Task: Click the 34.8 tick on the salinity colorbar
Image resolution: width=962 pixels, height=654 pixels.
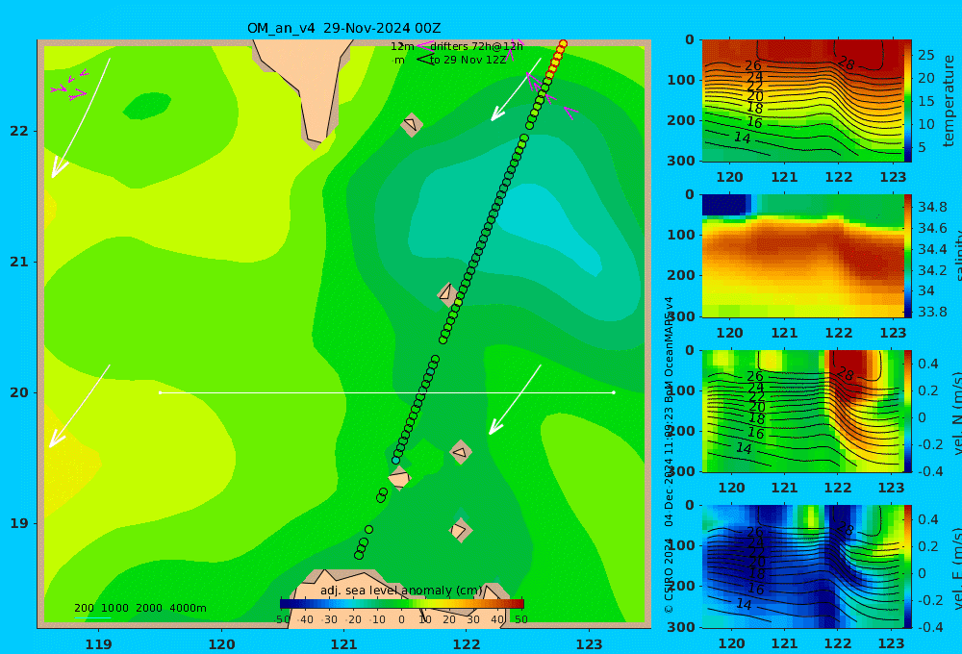Action: click(932, 207)
